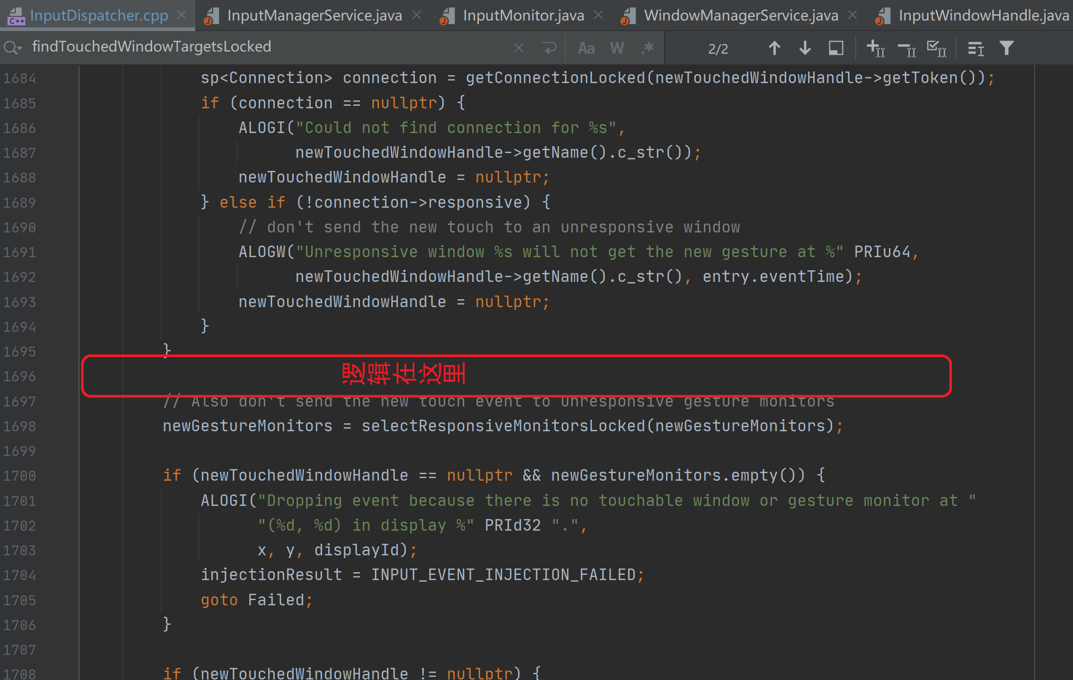Close the InputDispatcher.cpp tab

pyautogui.click(x=182, y=15)
